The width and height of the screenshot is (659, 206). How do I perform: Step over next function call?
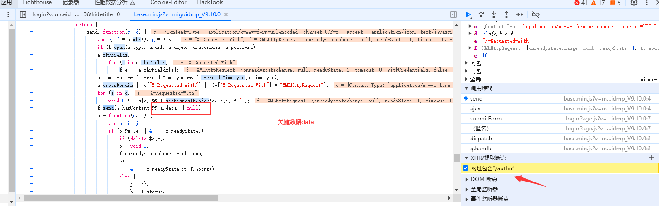click(x=482, y=14)
